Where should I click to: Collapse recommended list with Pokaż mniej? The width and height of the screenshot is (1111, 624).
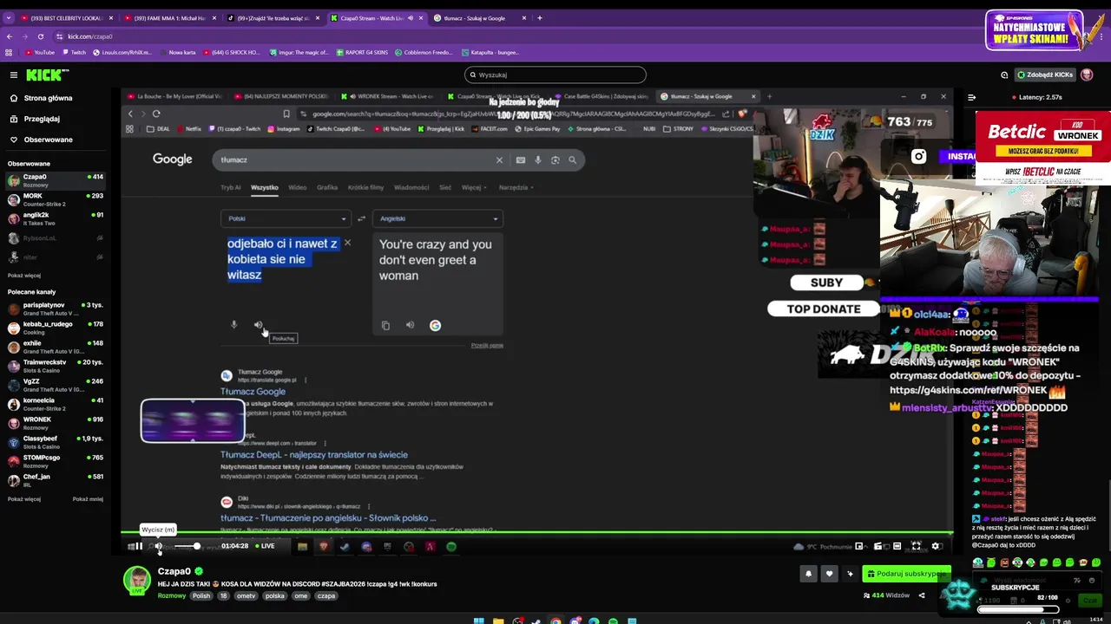tap(88, 499)
